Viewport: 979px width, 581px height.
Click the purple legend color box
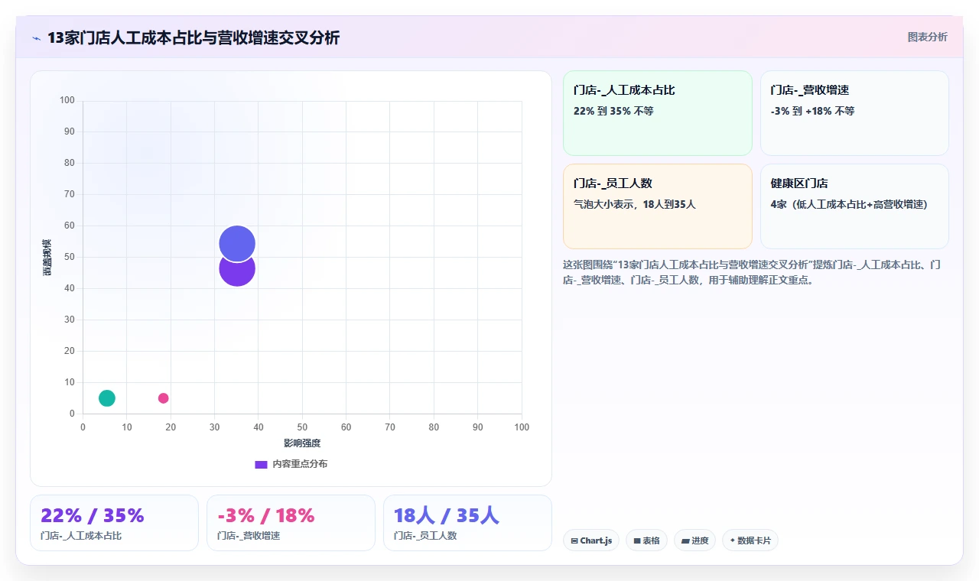pos(261,464)
